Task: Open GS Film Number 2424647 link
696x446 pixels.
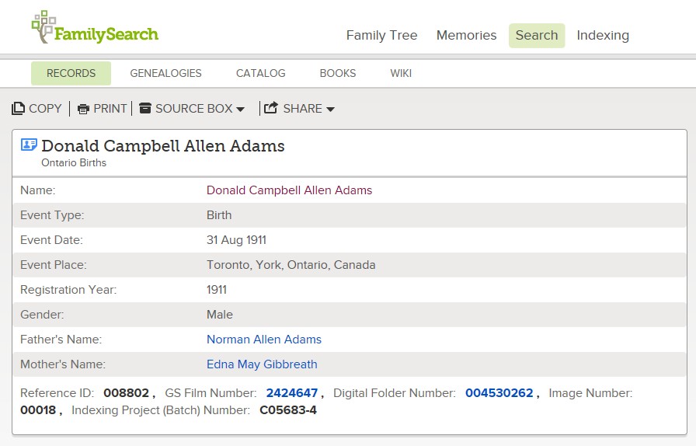Action: [x=291, y=393]
